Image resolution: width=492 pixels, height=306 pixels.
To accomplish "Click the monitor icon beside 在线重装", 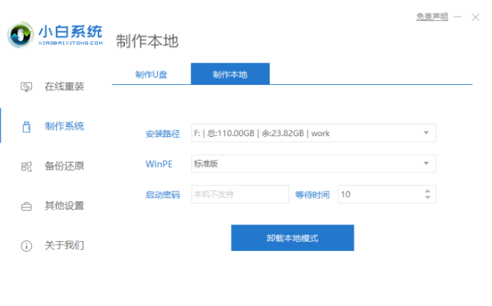I will click(x=26, y=87).
